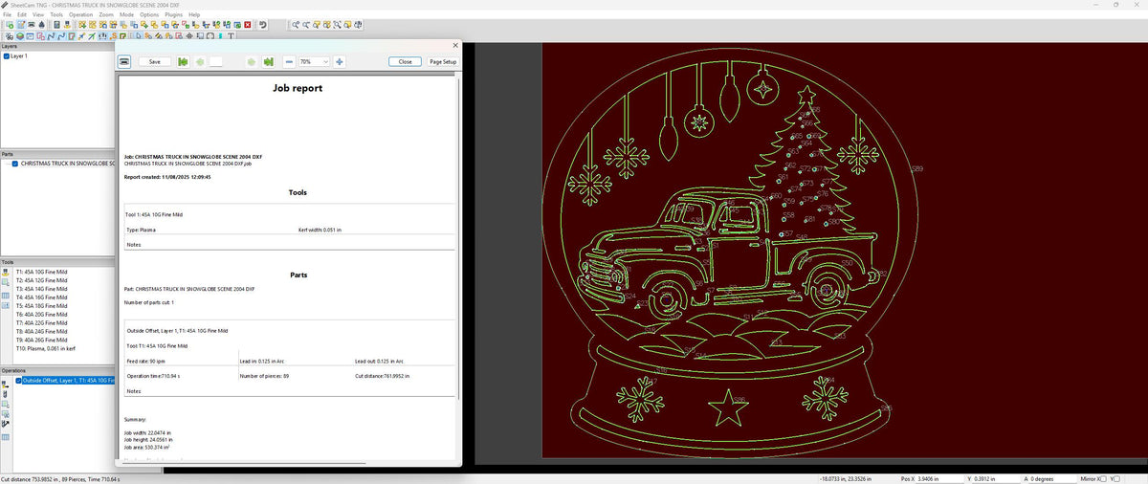Select tool T9: 40A 26G Fine Mild

42,341
